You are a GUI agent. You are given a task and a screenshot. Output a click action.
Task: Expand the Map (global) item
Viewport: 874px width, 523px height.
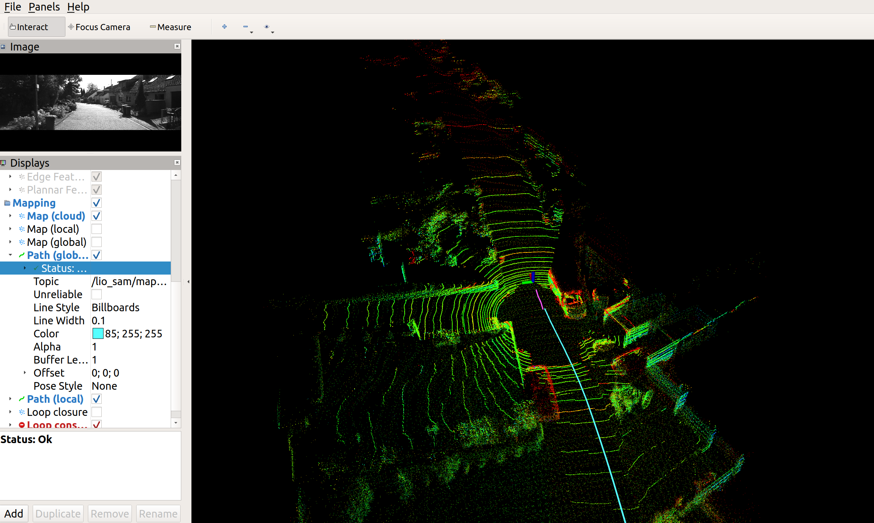tap(10, 242)
